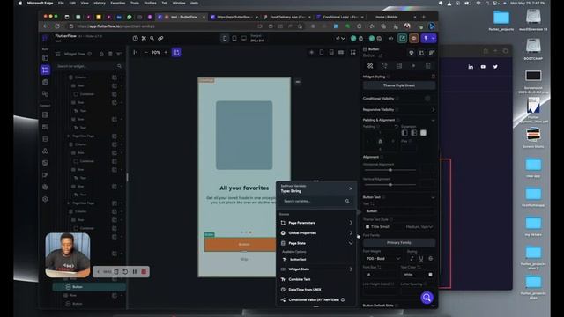
Task: Open the File menu in macOS menu bar
Action: (x=61, y=3)
